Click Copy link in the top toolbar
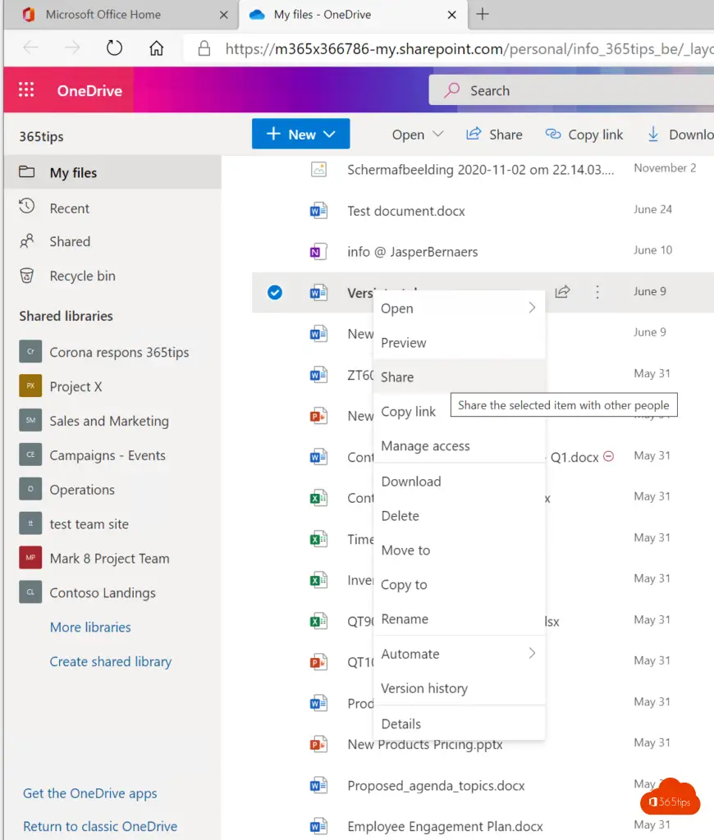Image resolution: width=714 pixels, height=840 pixels. [x=584, y=135]
